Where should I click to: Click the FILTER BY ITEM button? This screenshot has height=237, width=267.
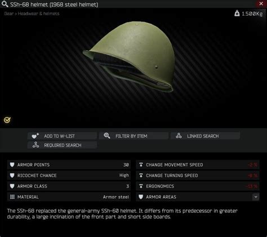[133, 136]
